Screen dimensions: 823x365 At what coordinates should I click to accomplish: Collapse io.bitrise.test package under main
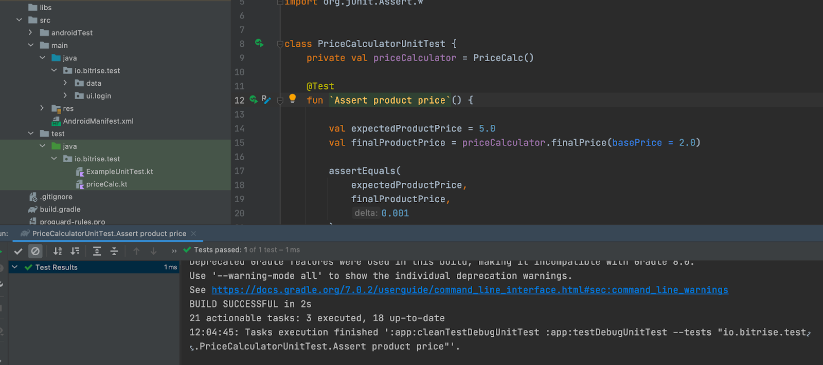[x=54, y=70]
